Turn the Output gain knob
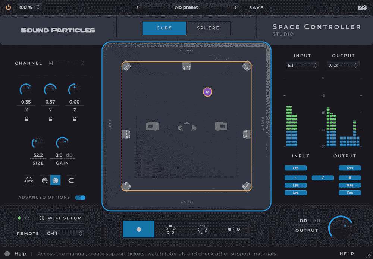 341,228
